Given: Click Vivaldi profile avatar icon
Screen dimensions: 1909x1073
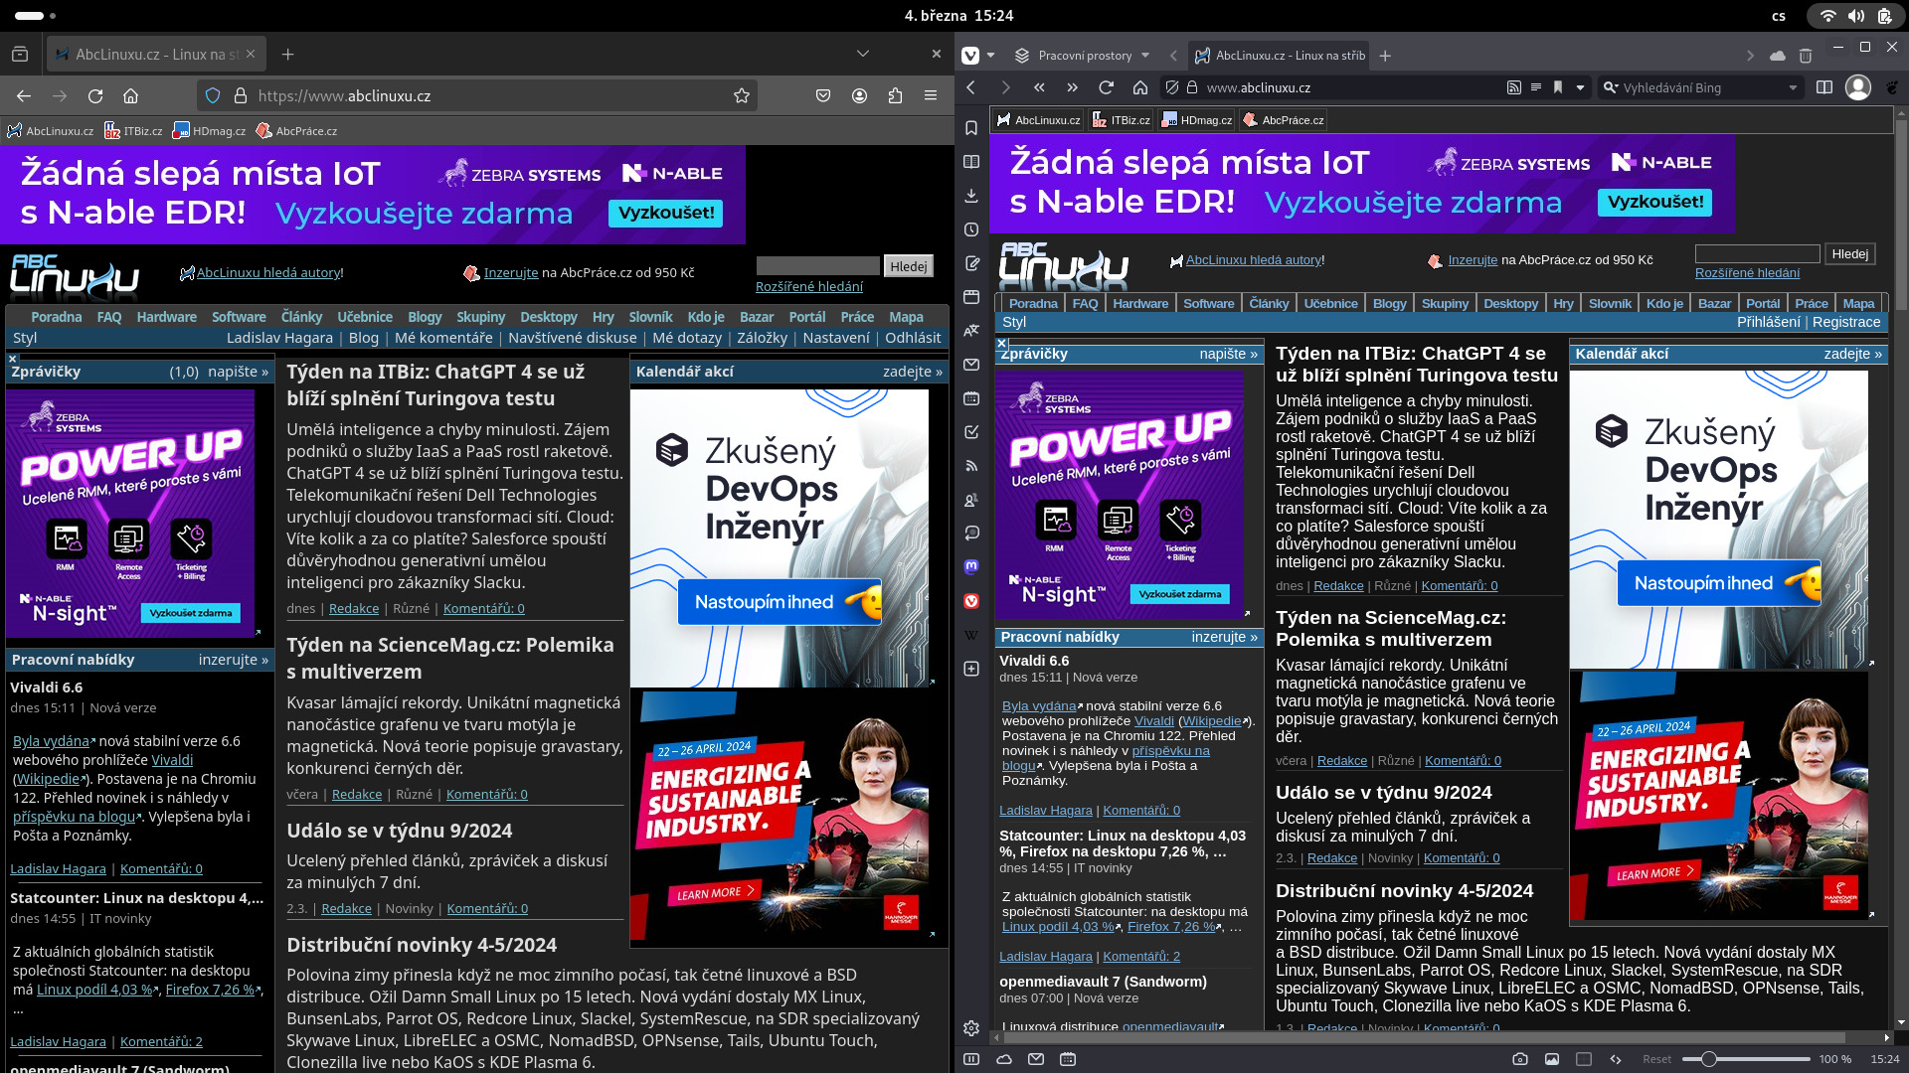Looking at the screenshot, I should pyautogui.click(x=1857, y=87).
